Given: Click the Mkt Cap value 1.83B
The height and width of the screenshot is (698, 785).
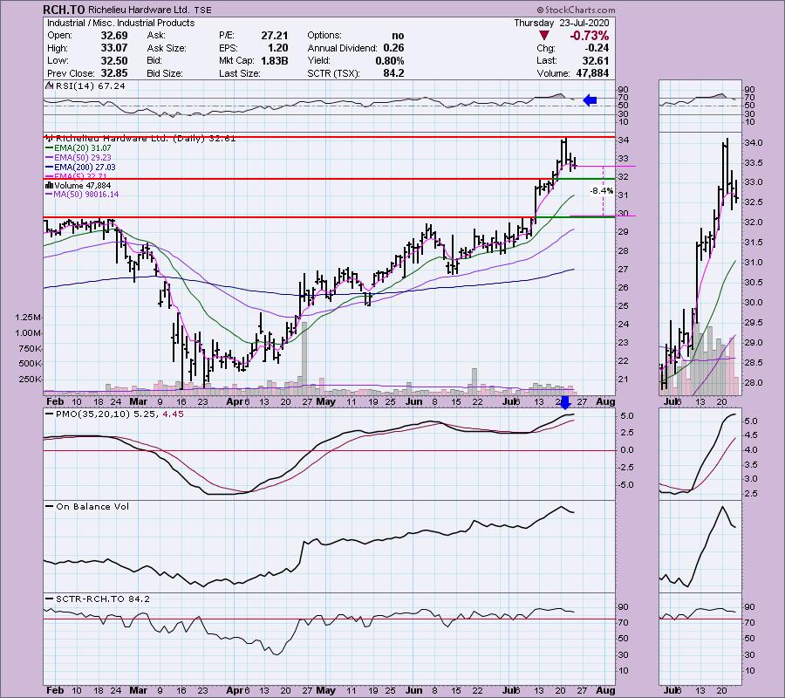Looking at the screenshot, I should tap(275, 60).
